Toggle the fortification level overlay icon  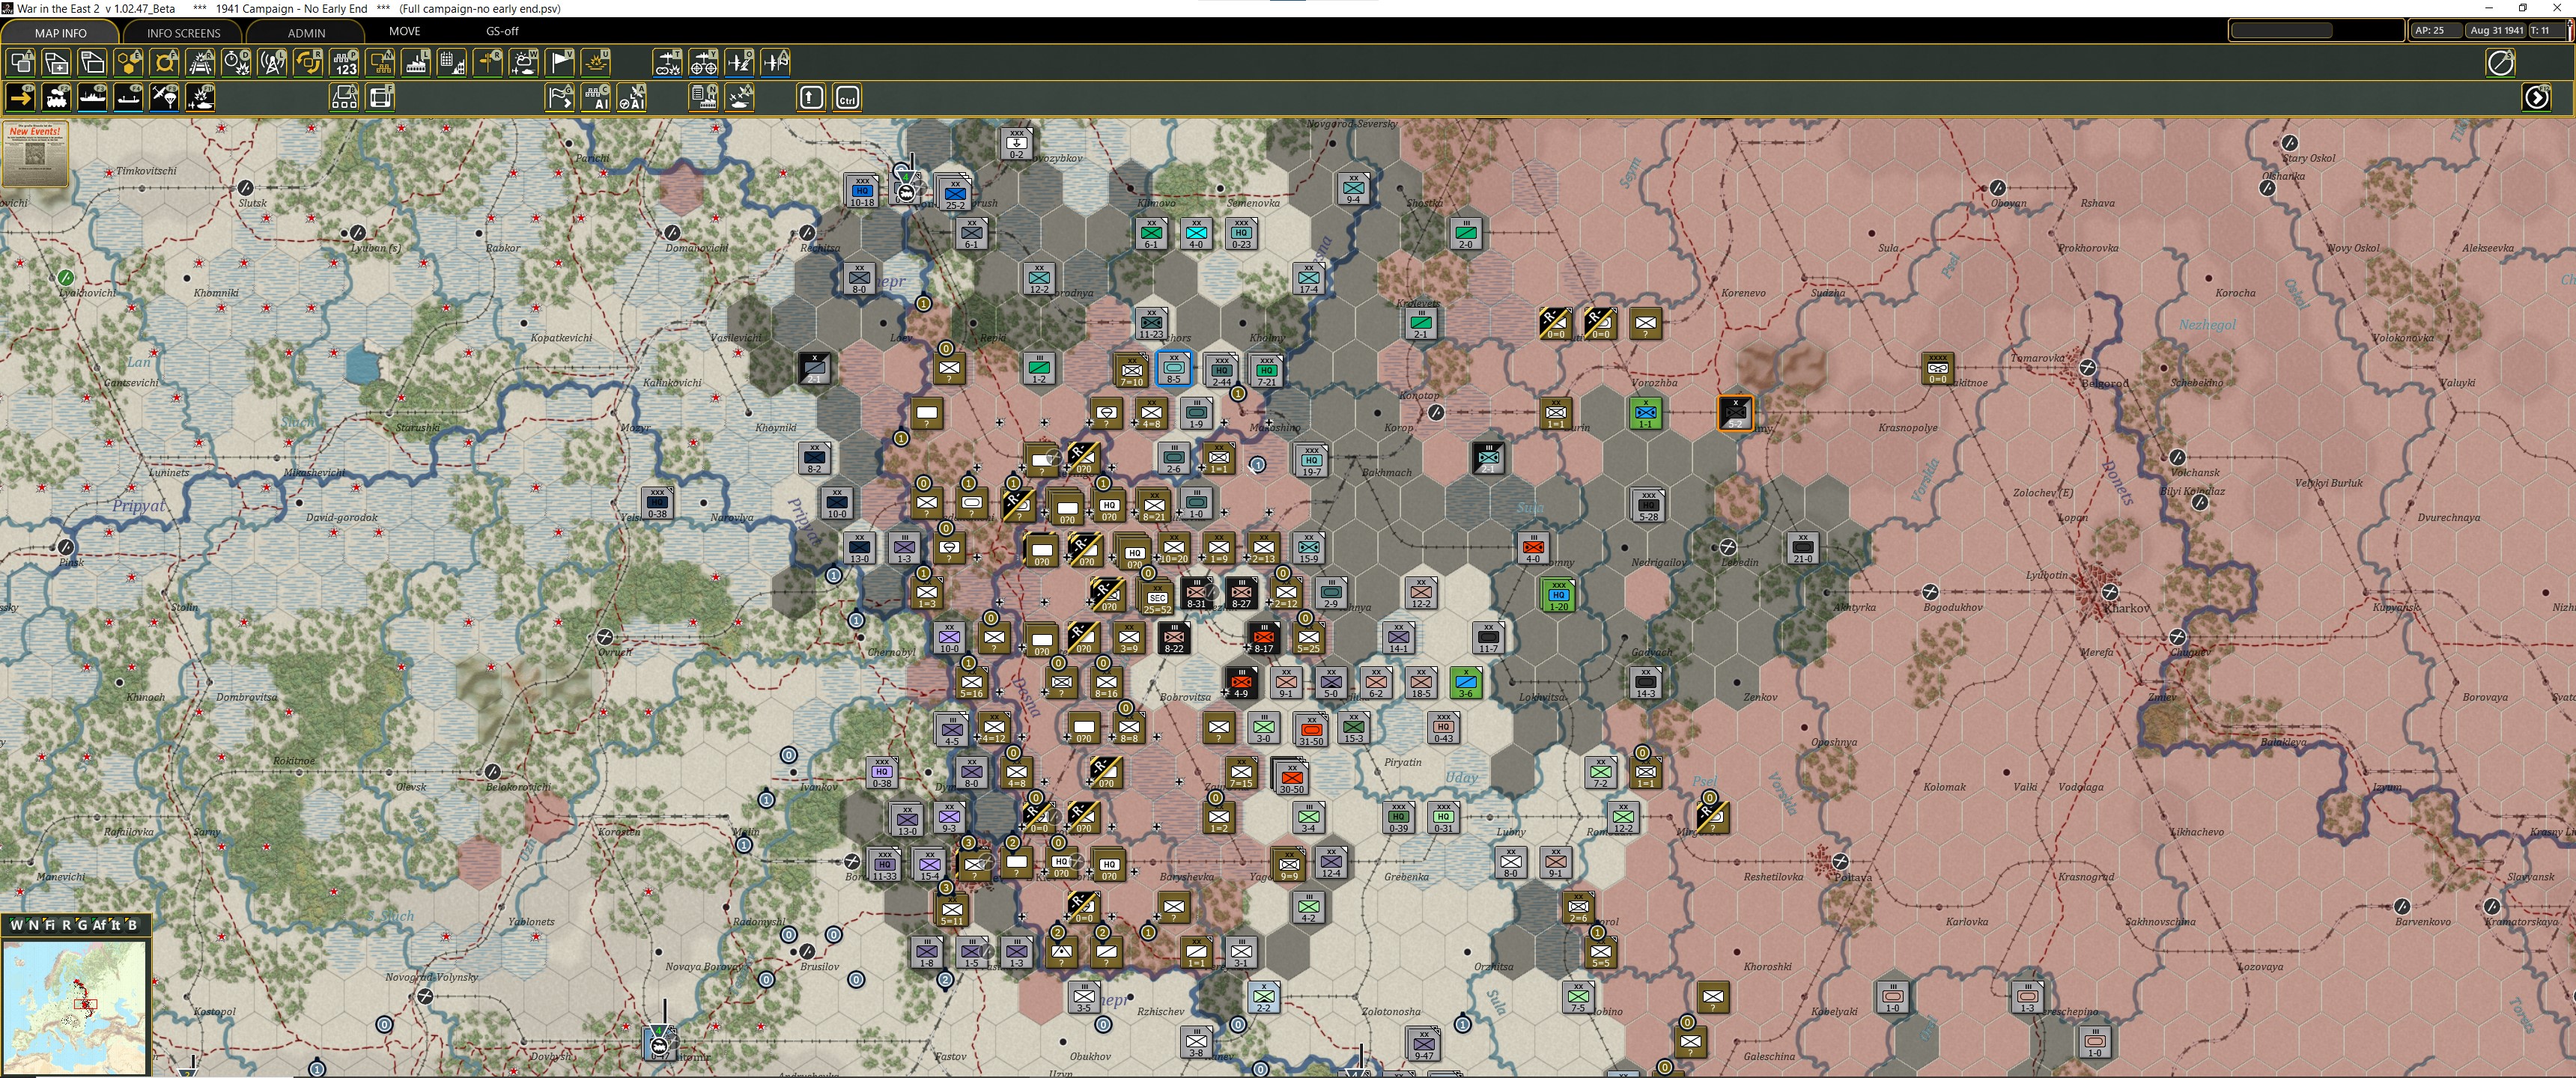click(165, 63)
